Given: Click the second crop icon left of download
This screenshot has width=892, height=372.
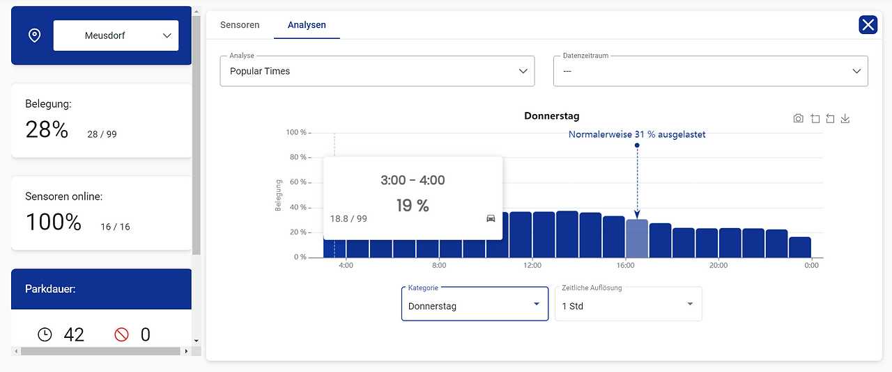Looking at the screenshot, I should 830,119.
